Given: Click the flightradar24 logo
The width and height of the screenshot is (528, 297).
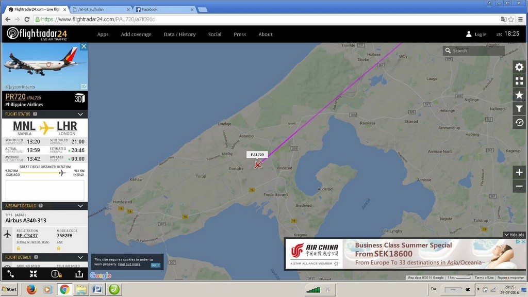Looking at the screenshot, I should (37, 34).
